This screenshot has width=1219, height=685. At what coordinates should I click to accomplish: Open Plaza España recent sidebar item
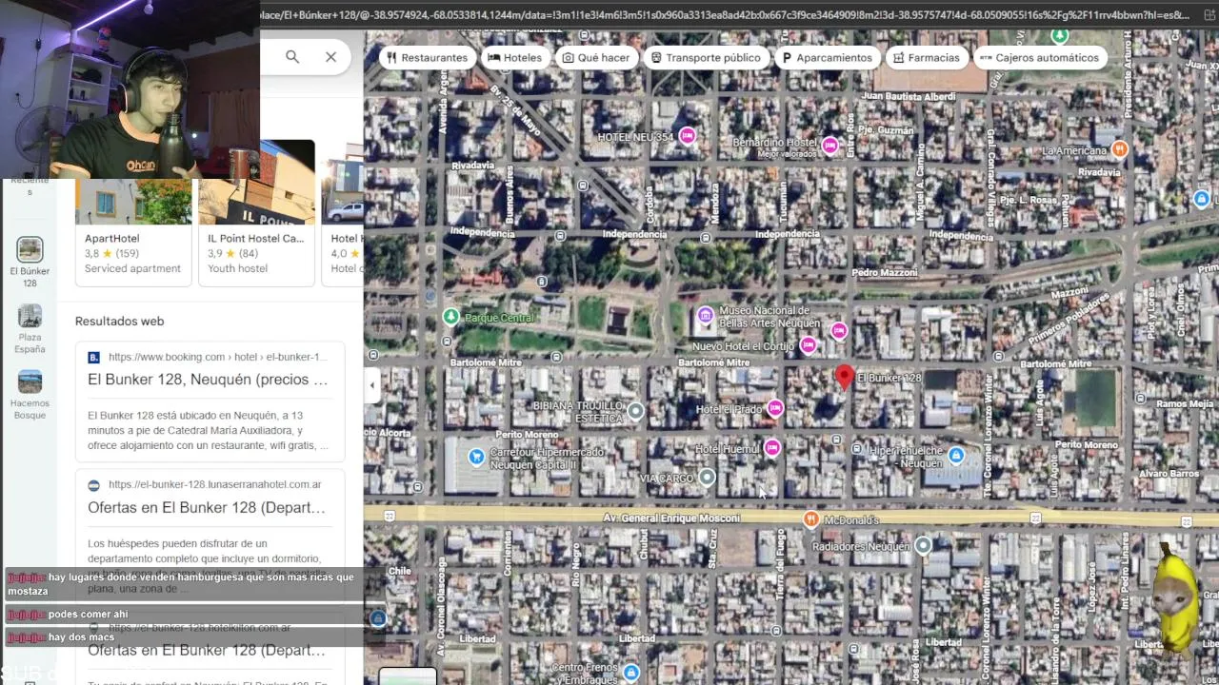[30, 329]
